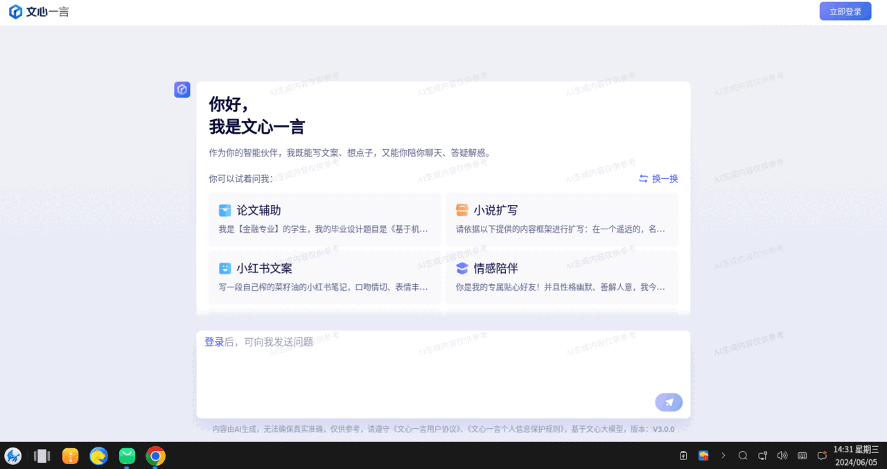This screenshot has height=469, width=887.
Task: Open Chrome from the taskbar
Action: (x=156, y=456)
